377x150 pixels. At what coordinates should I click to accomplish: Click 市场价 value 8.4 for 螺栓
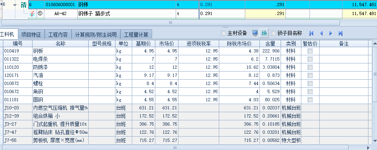pyautogui.click(x=167, y=83)
